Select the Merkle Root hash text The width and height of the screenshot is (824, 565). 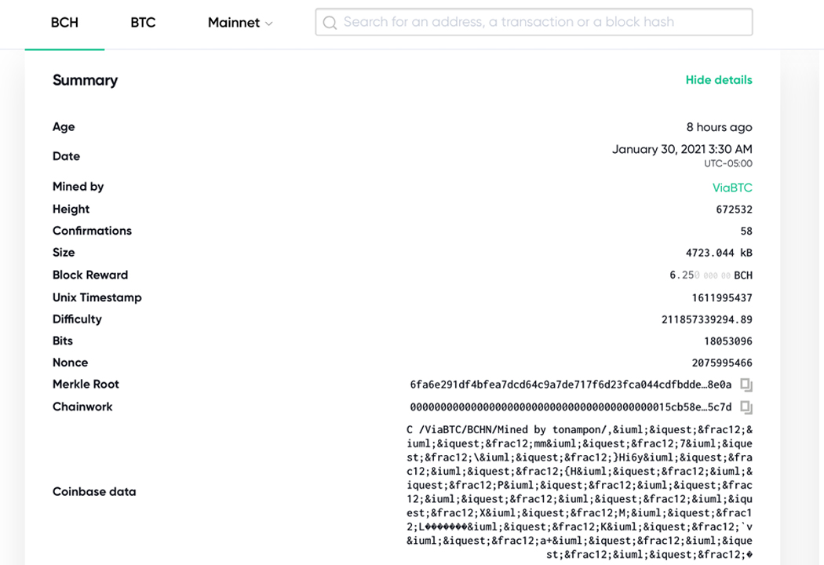(x=571, y=385)
